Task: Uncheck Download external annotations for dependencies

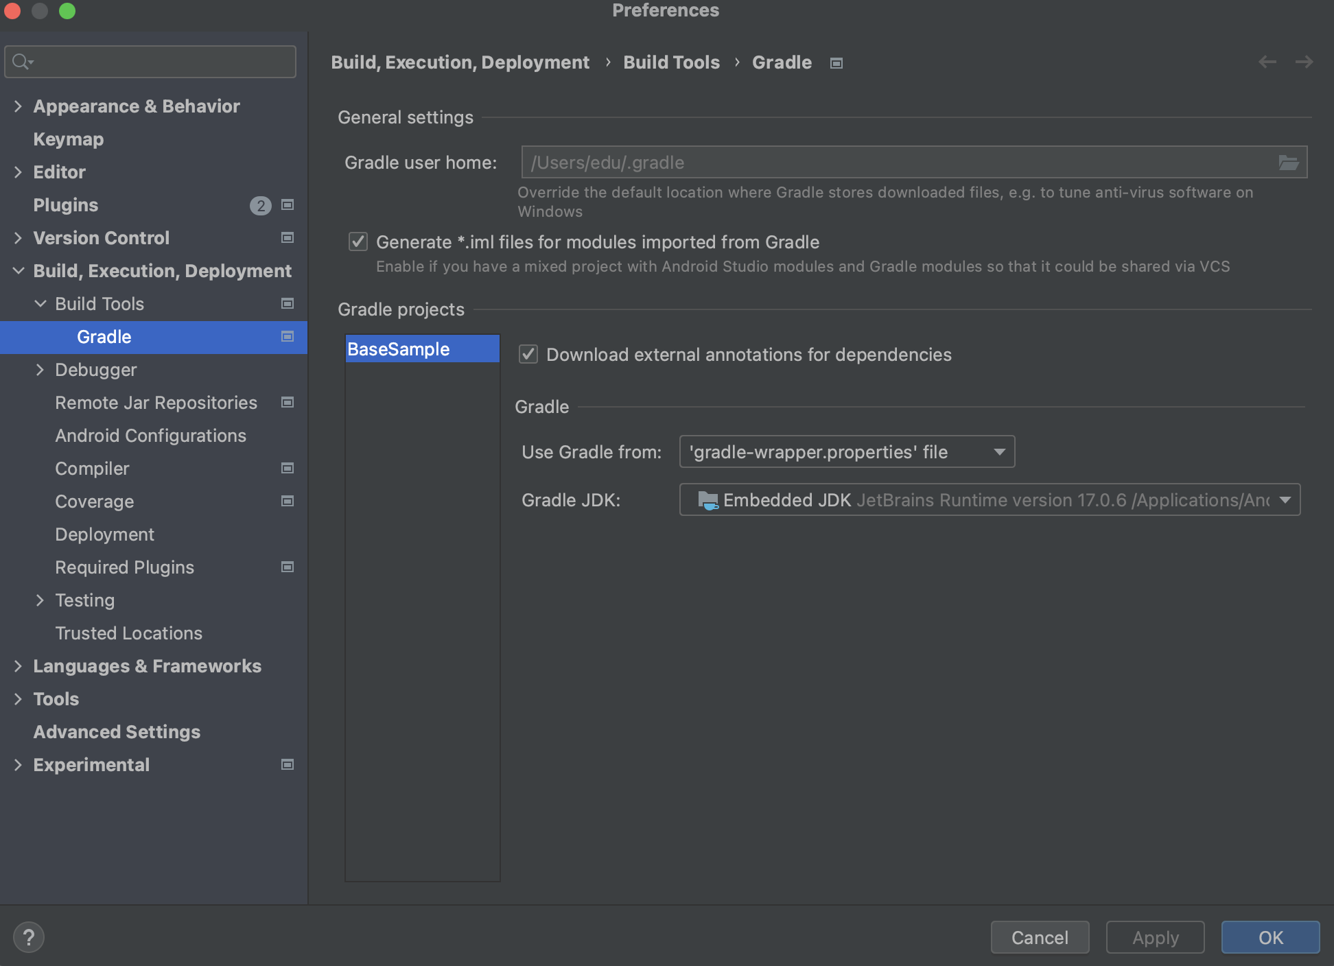Action: click(x=528, y=354)
